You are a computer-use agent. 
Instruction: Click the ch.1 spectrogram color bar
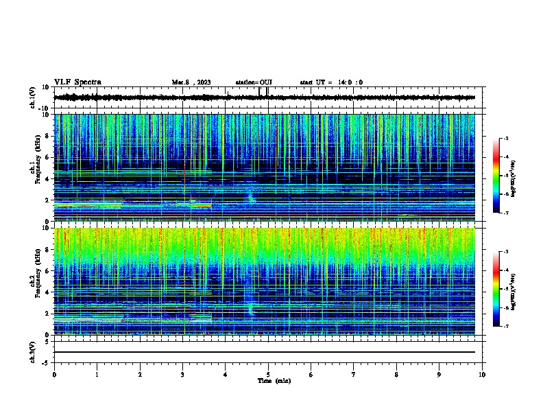pyautogui.click(x=496, y=175)
